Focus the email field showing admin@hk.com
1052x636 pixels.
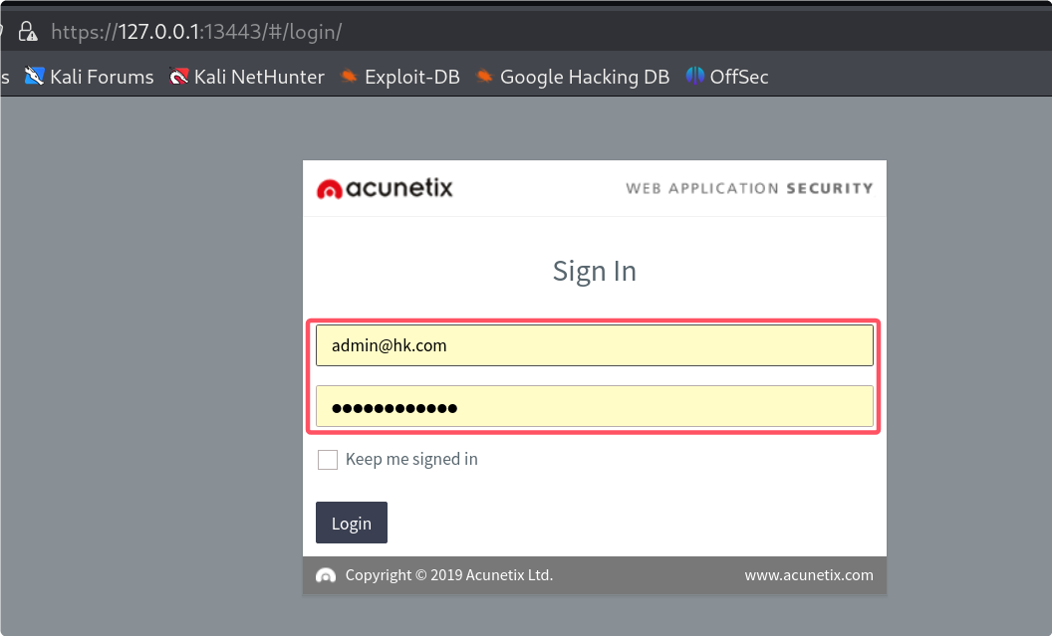coord(595,345)
